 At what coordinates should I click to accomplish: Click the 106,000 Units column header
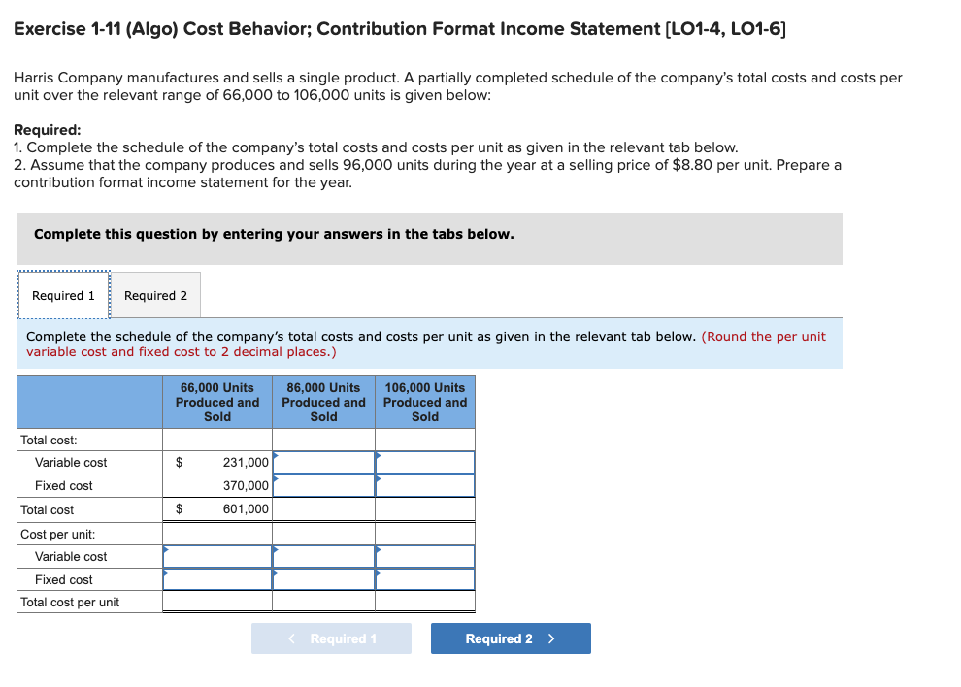(425, 401)
